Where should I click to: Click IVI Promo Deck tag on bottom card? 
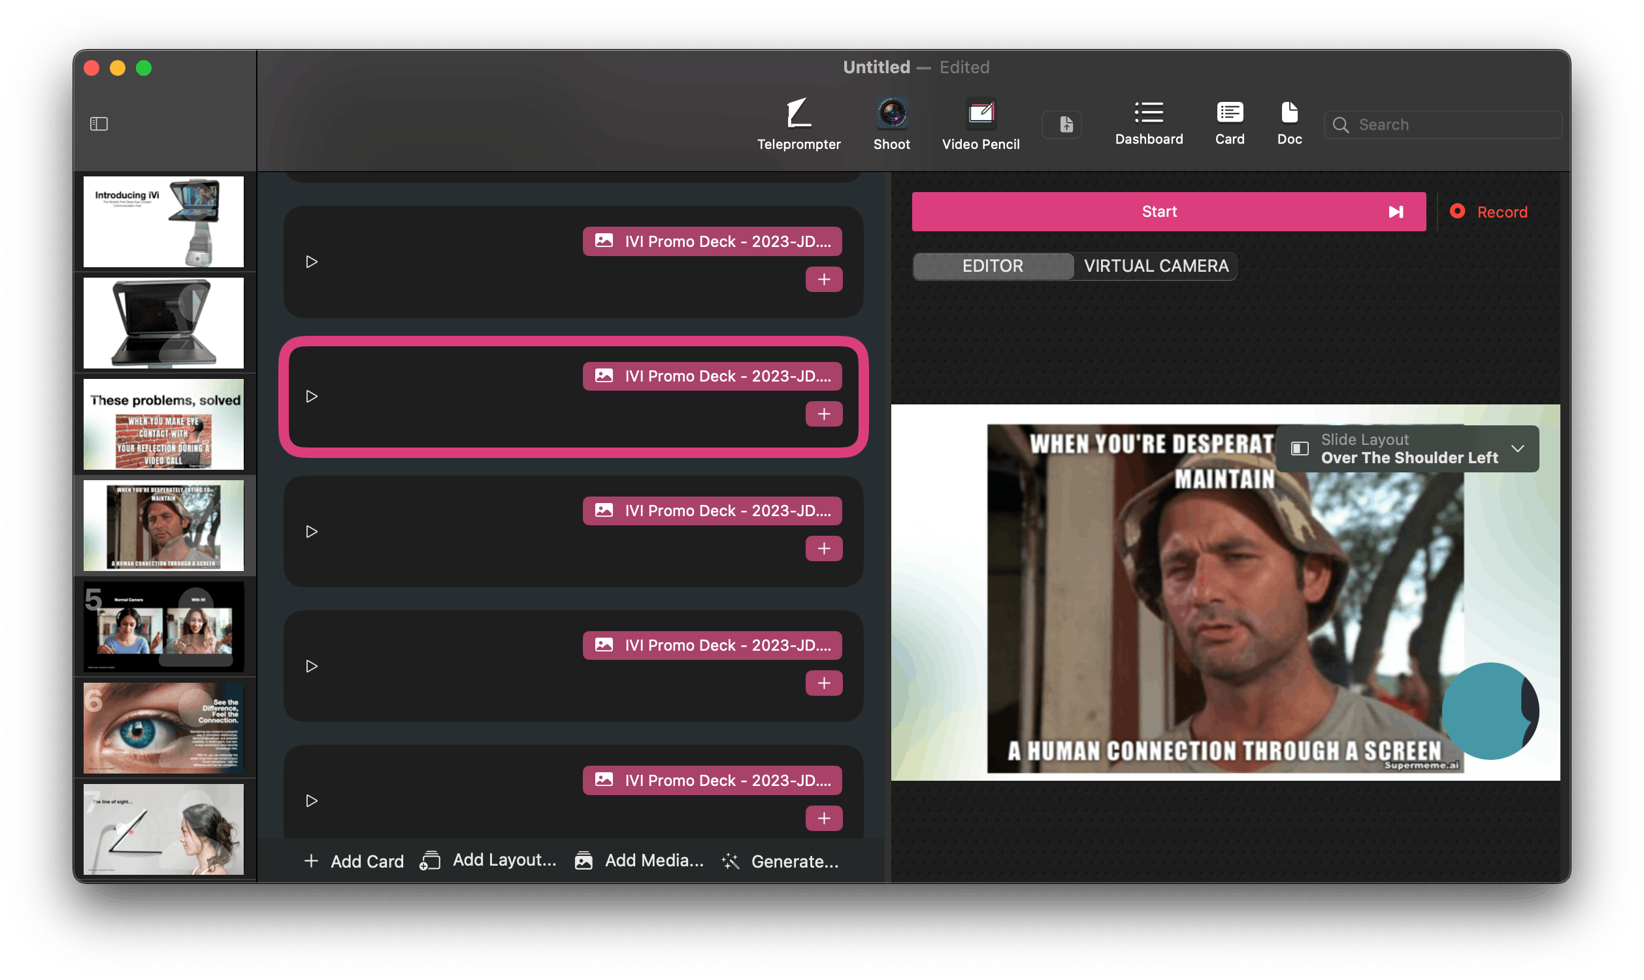click(x=712, y=781)
